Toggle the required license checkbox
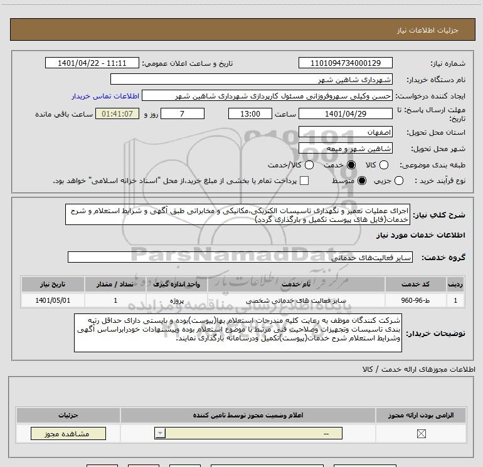The height and width of the screenshot is (467, 483). [421, 434]
